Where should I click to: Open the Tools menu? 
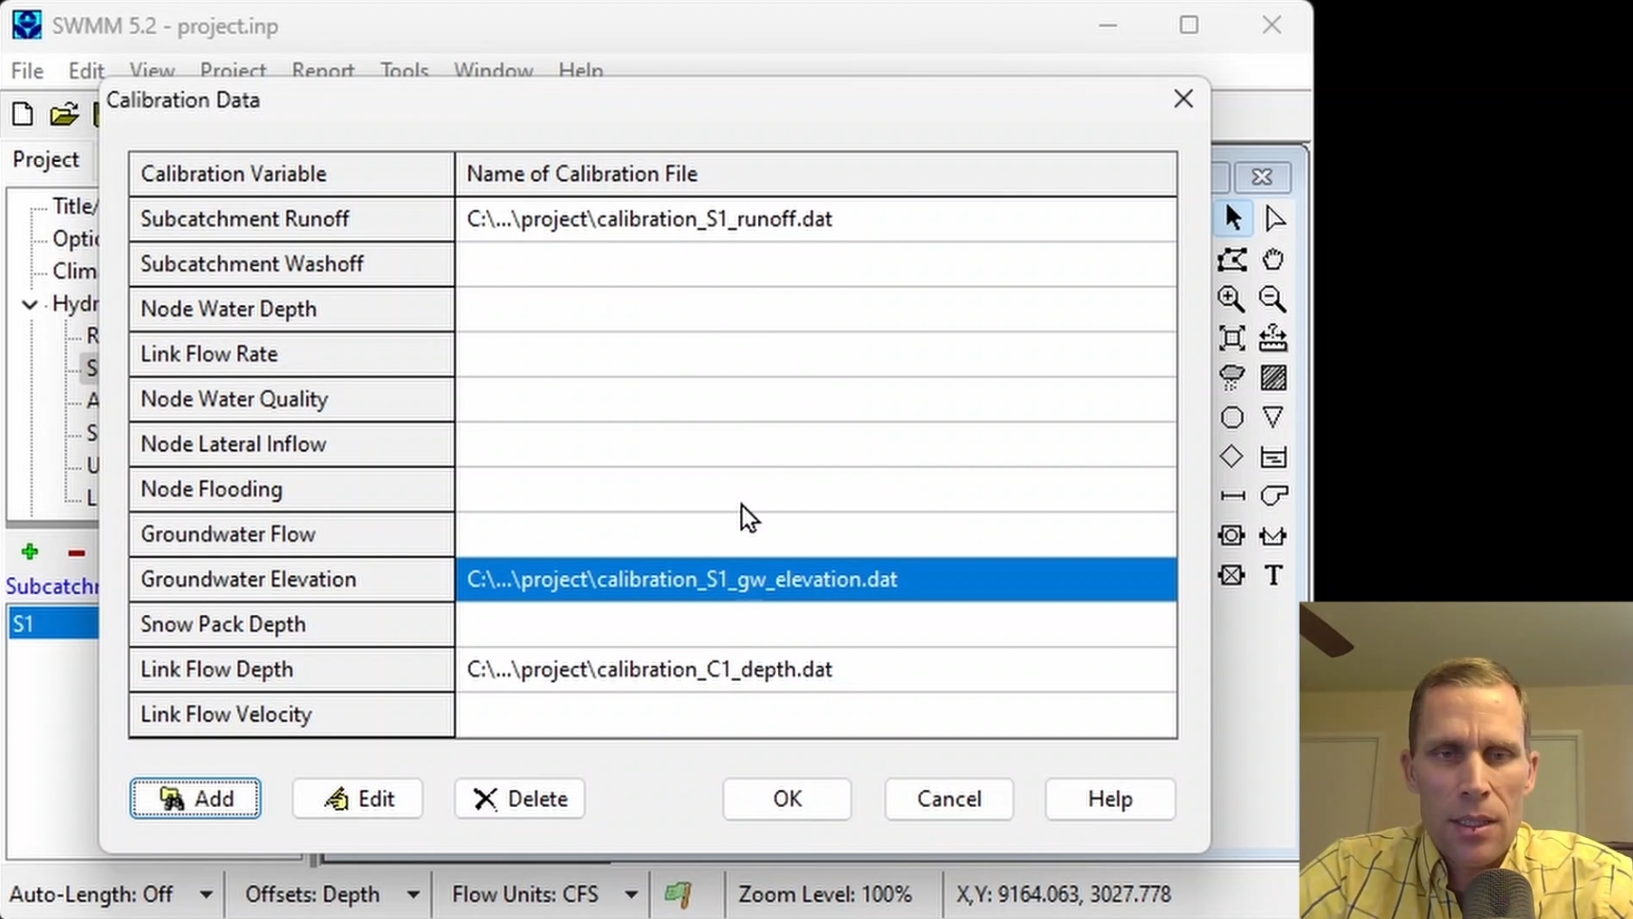tap(405, 71)
